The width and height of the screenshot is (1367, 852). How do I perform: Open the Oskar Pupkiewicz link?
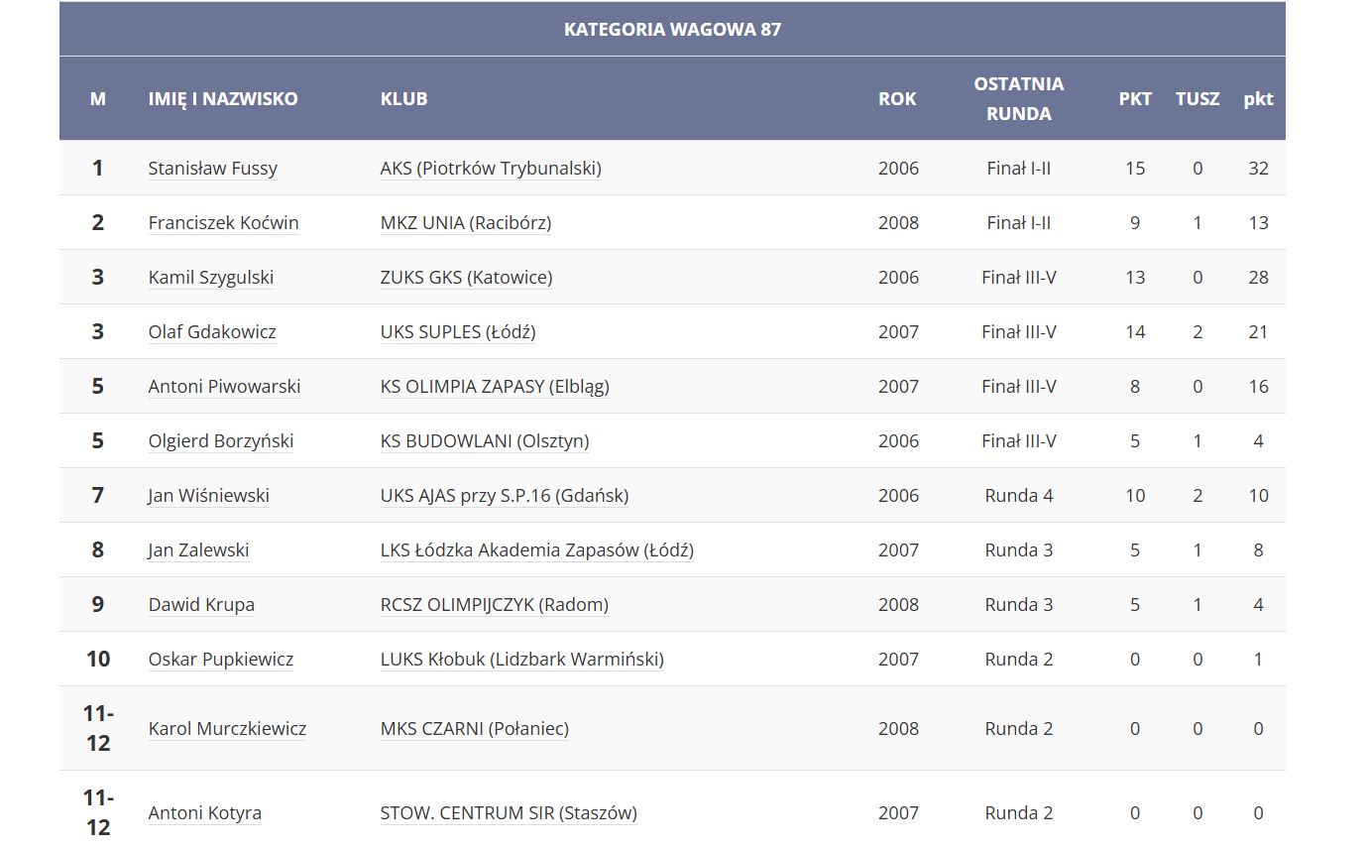(220, 660)
